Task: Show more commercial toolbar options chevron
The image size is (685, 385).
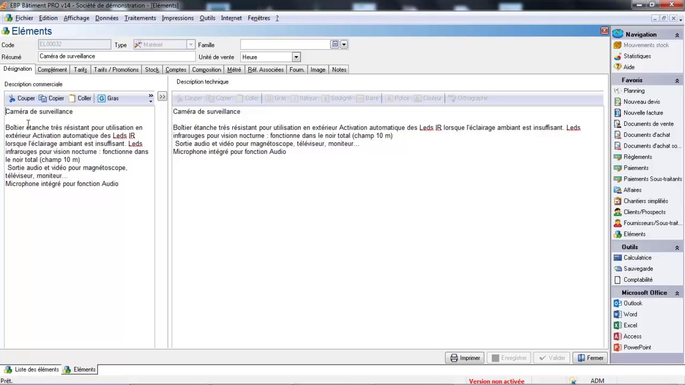Action: 151,98
